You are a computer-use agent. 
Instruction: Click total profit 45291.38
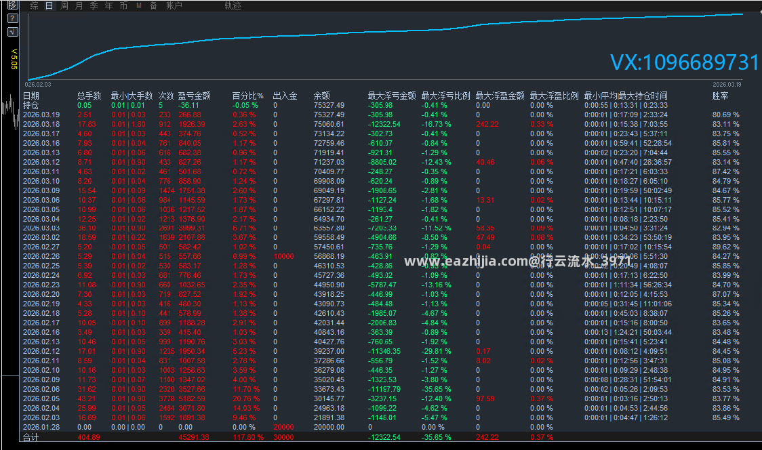[194, 437]
